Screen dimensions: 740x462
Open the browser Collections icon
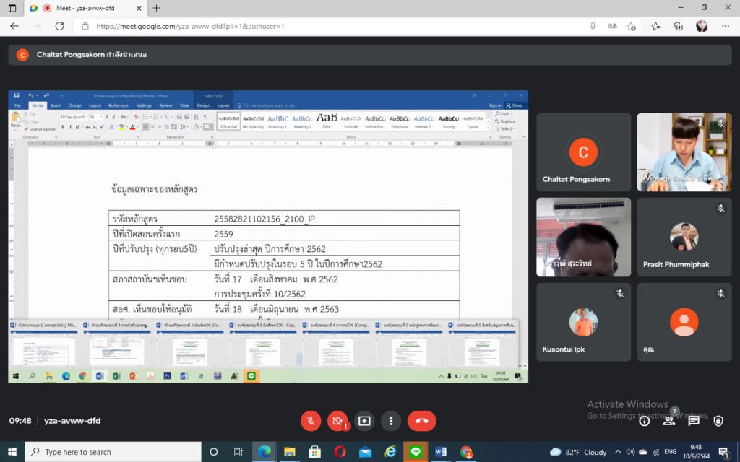[x=679, y=26]
